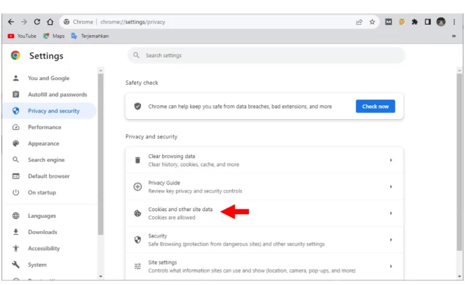The width and height of the screenshot is (465, 285).
Task: Open the profile avatar menu
Action: pos(441,22)
